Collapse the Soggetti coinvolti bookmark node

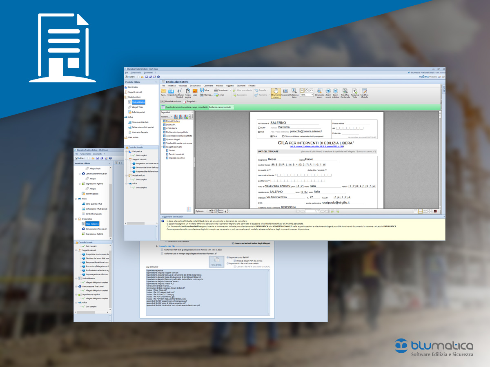click(162, 147)
